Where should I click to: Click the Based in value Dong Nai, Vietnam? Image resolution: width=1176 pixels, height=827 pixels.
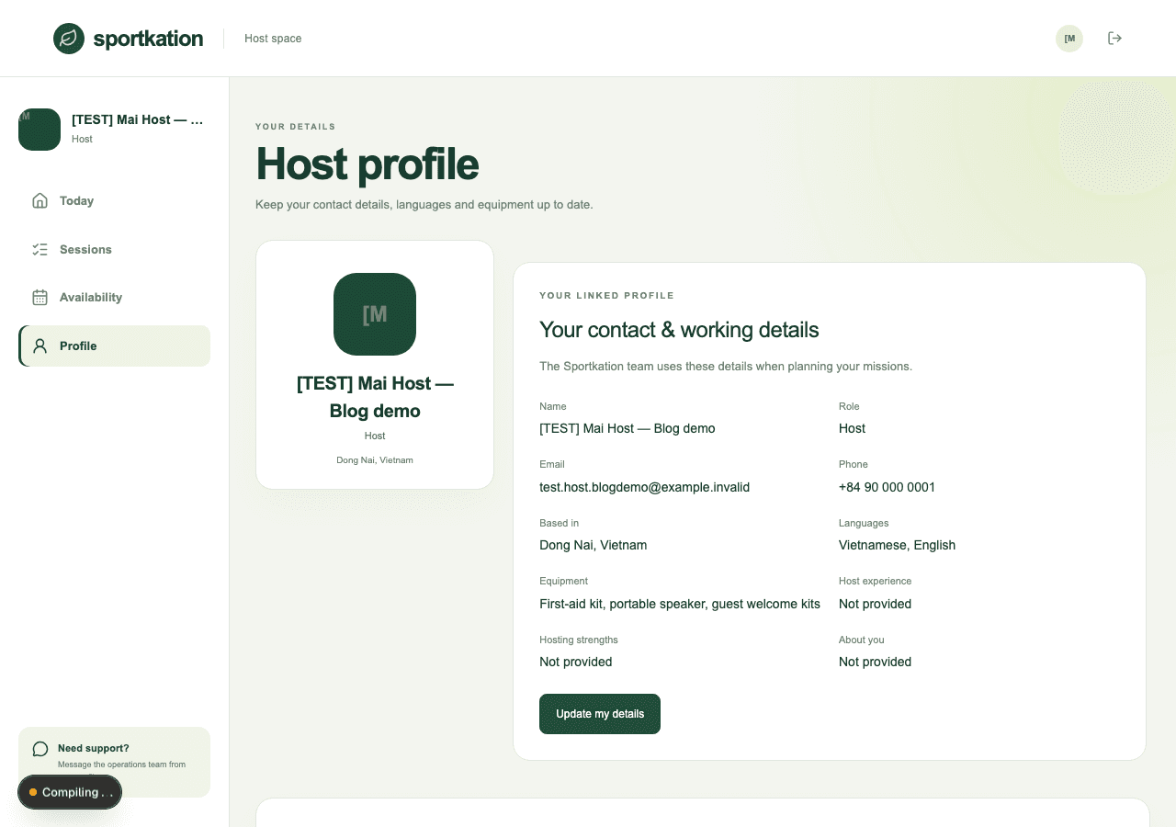pyautogui.click(x=593, y=545)
